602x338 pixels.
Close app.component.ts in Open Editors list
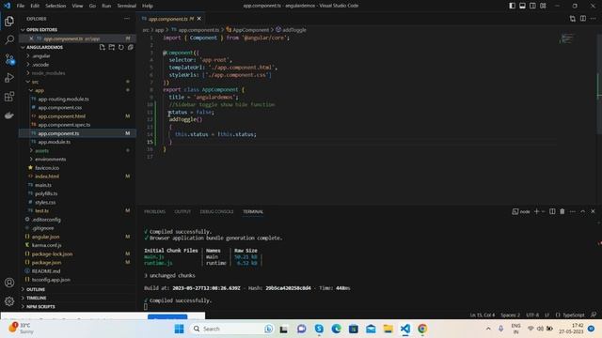[x=31, y=38]
